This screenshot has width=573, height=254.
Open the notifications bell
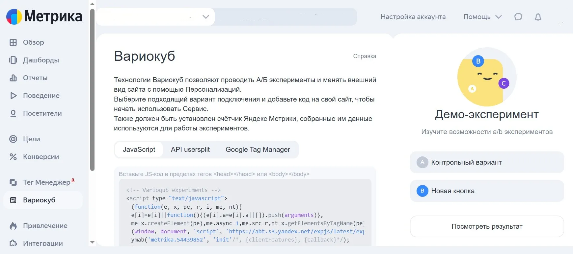coord(538,17)
